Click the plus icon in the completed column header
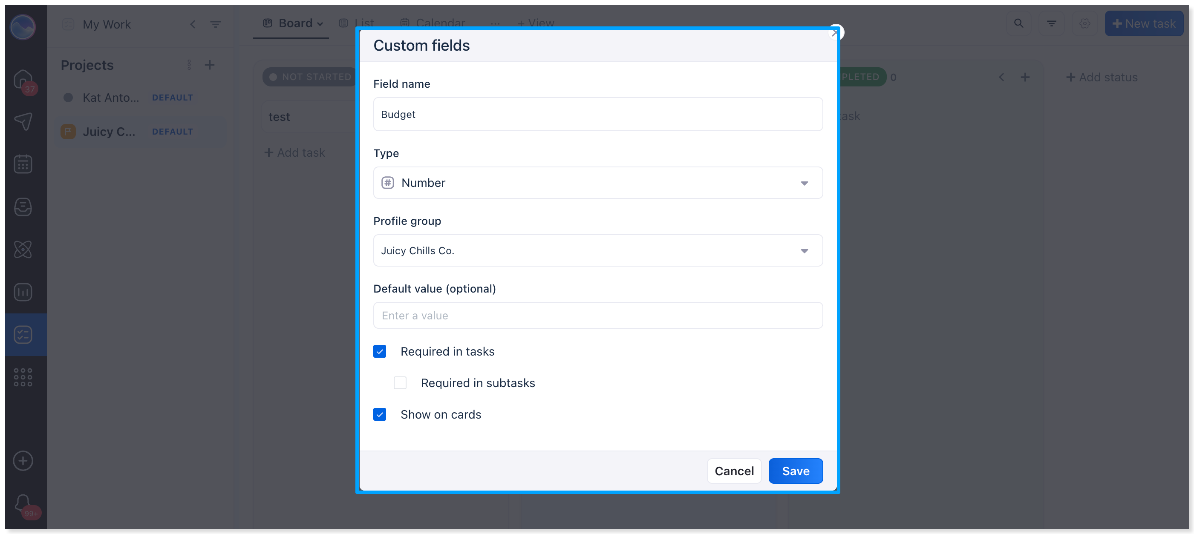 (1025, 77)
